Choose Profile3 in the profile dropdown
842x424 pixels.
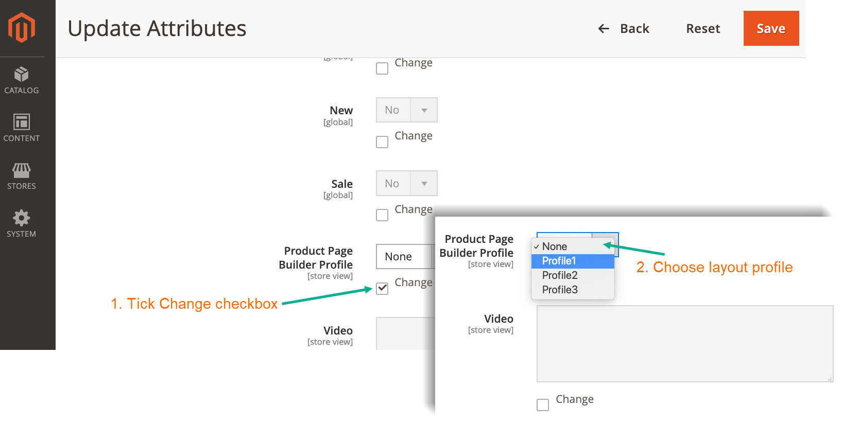pos(560,290)
